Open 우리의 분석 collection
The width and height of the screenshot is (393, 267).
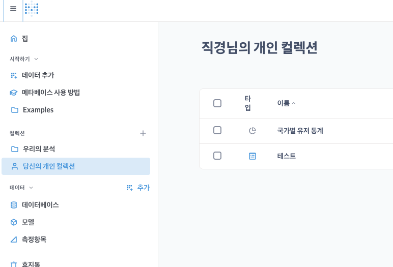point(39,149)
